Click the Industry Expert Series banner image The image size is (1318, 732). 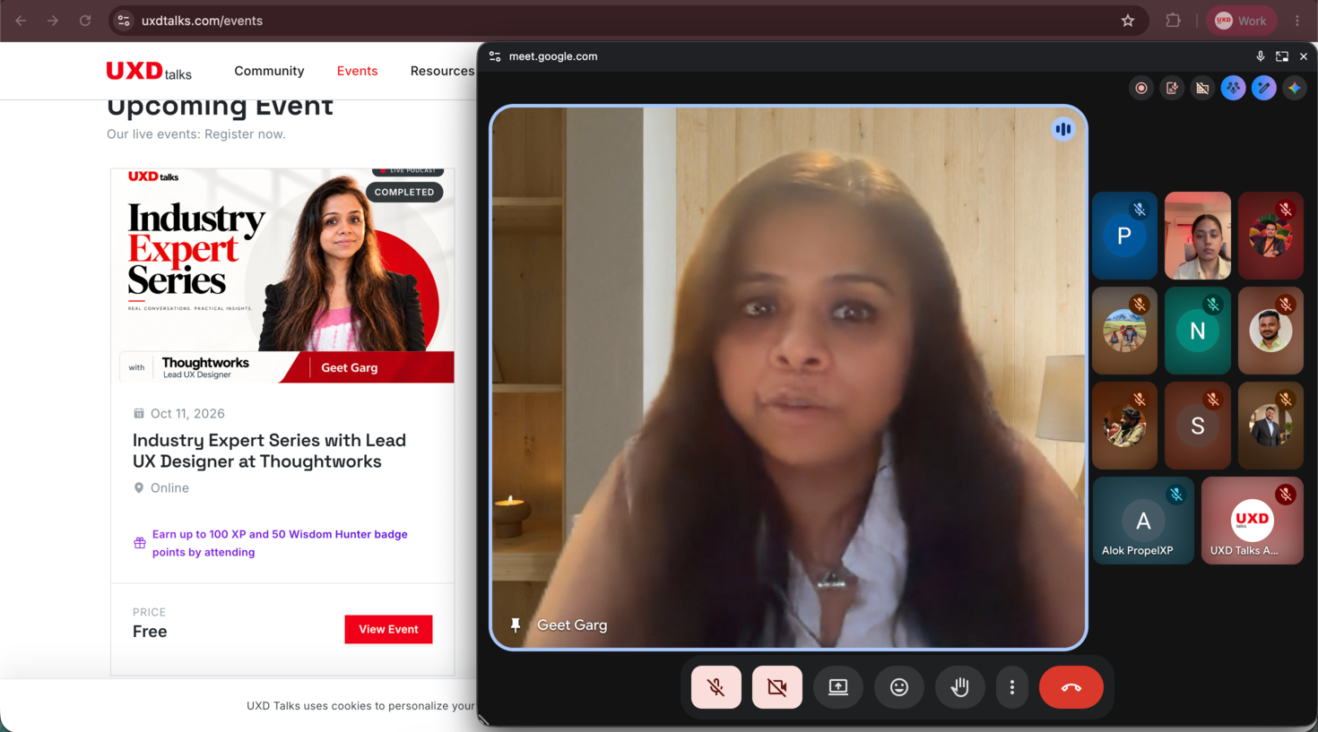click(282, 276)
